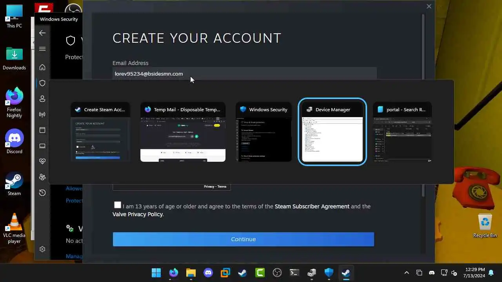Open notification bell in taskbar
Viewport: 502px width, 282px height.
tap(491, 273)
